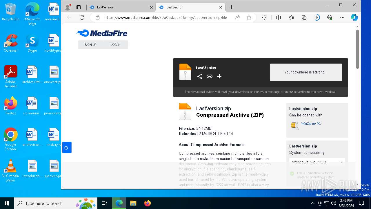Open Task View on taskbar
The width and height of the screenshot is (371, 209).
[104, 203]
